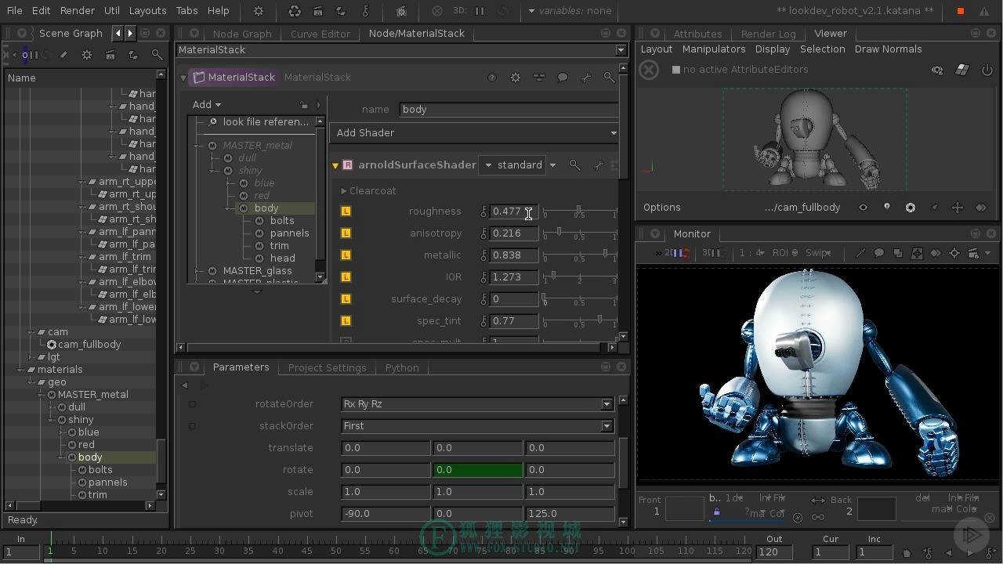Image resolution: width=1003 pixels, height=564 pixels.
Task: Click the magnifier icon next to arnoldSurfaceShader
Action: (574, 164)
